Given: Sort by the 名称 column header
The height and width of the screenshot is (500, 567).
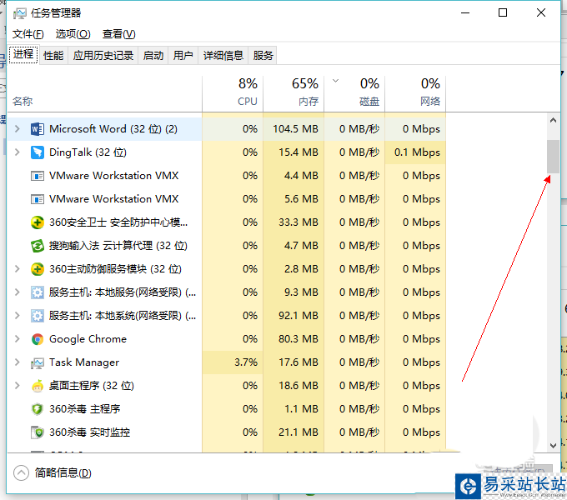Looking at the screenshot, I should click(105, 93).
